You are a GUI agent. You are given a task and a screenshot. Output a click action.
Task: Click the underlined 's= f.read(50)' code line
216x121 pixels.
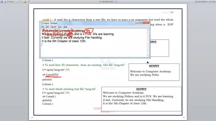pyautogui.click(x=50, y=75)
